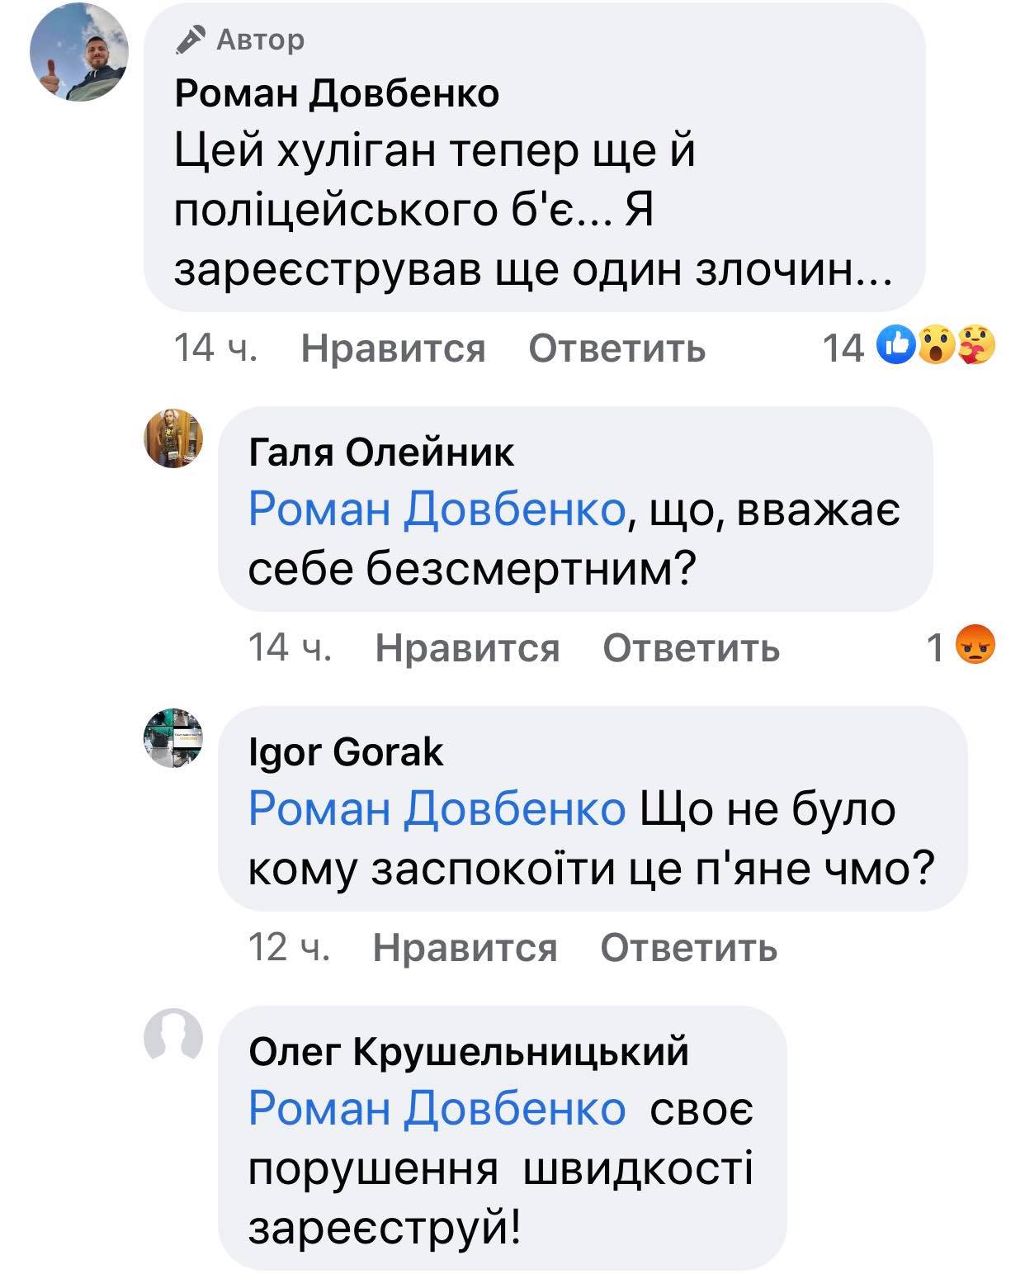1025x1279 pixels.
Task: Reply to Роман Довбенко's top comment
Action: [x=616, y=348]
